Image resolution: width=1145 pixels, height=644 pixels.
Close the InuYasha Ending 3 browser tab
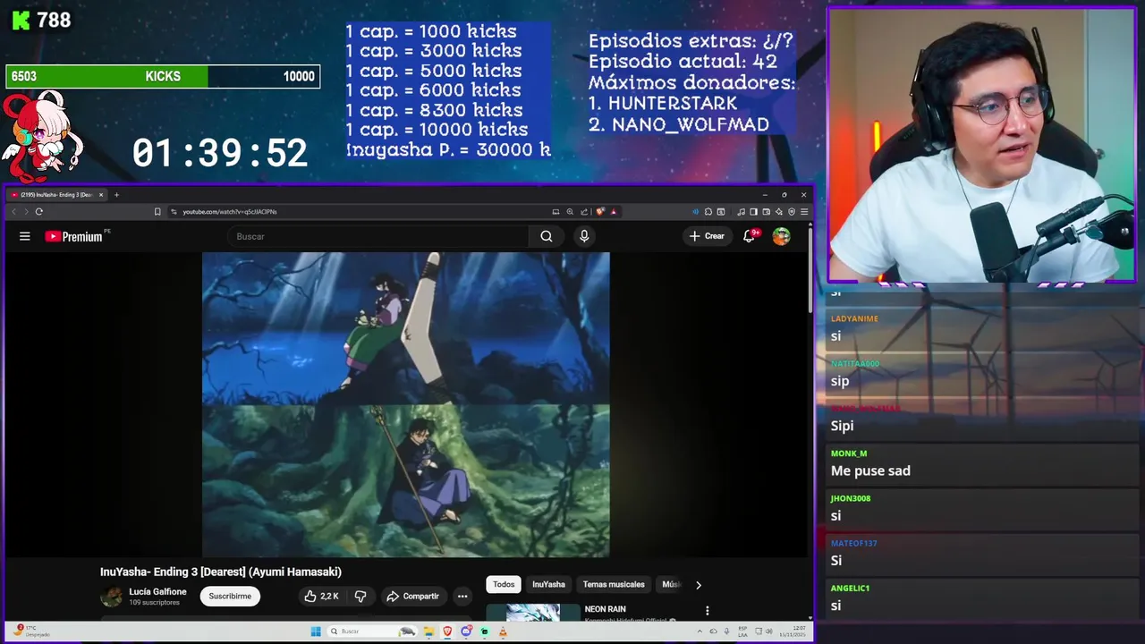pyautogui.click(x=101, y=195)
